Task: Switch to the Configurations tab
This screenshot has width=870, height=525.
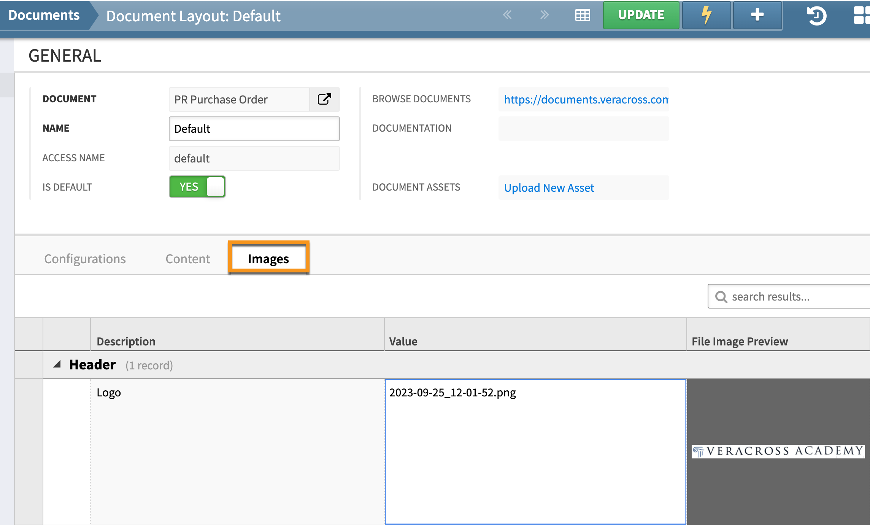Action: pos(85,259)
